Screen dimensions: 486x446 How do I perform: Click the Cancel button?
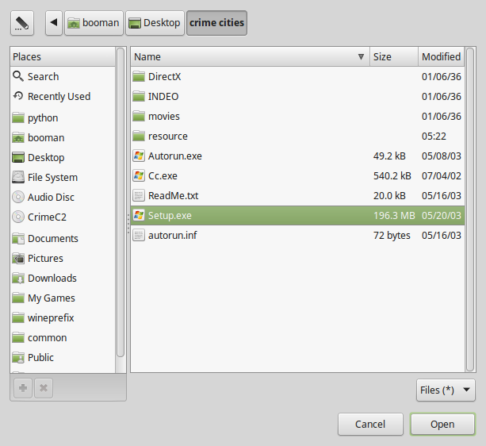[370, 424]
